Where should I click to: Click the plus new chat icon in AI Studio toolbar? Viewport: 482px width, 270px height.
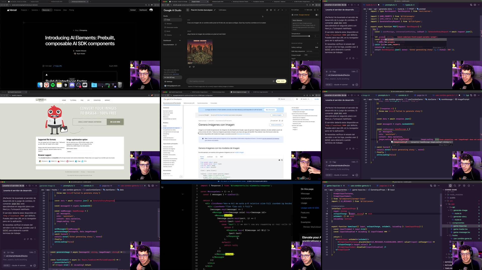[282, 10]
